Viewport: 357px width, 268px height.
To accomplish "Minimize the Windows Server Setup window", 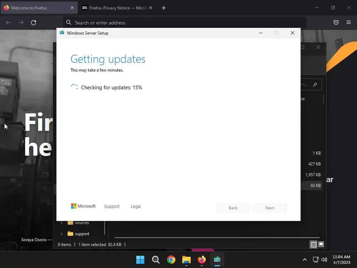I will [x=261, y=33].
